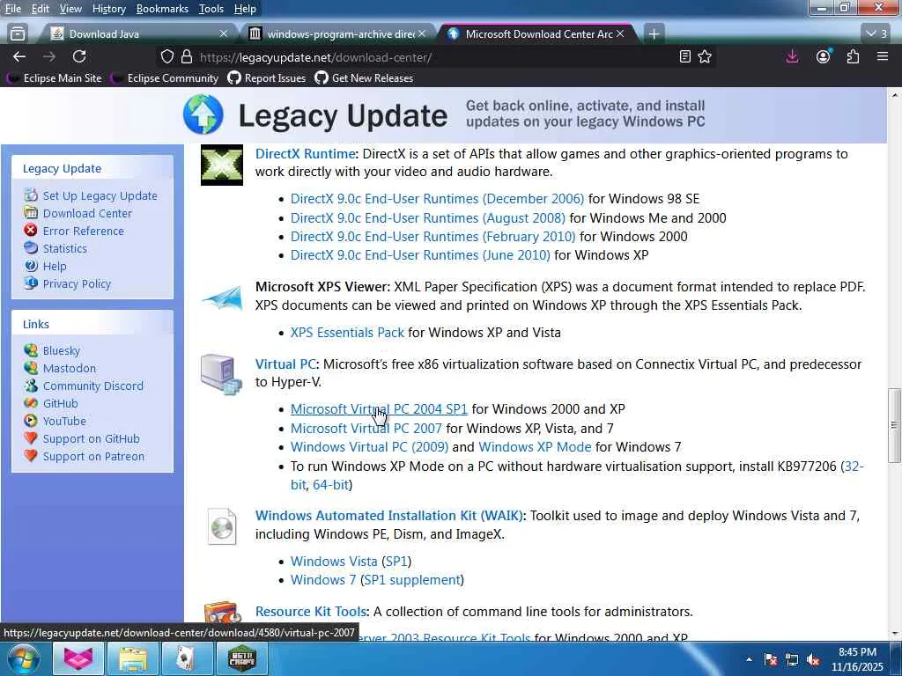The image size is (902, 676).
Task: Click the Virtual PC computer icon
Action: point(221,374)
